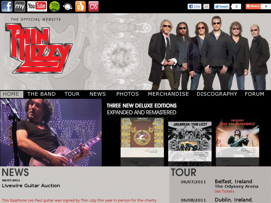Click Get Tickets for Belfast show
The height and width of the screenshot is (203, 271).
(x=224, y=191)
